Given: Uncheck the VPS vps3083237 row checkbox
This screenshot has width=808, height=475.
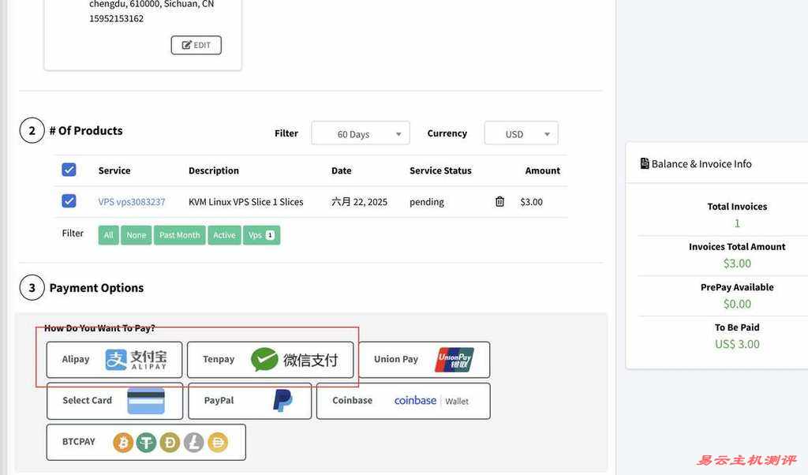Looking at the screenshot, I should click(x=69, y=201).
